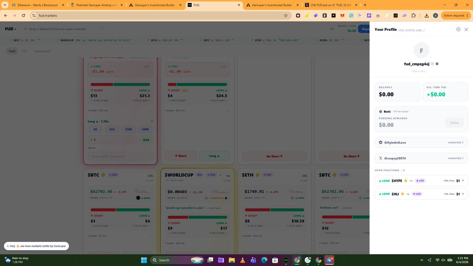Bookmark this page with the star icon
473x266 pixels.
285,15
